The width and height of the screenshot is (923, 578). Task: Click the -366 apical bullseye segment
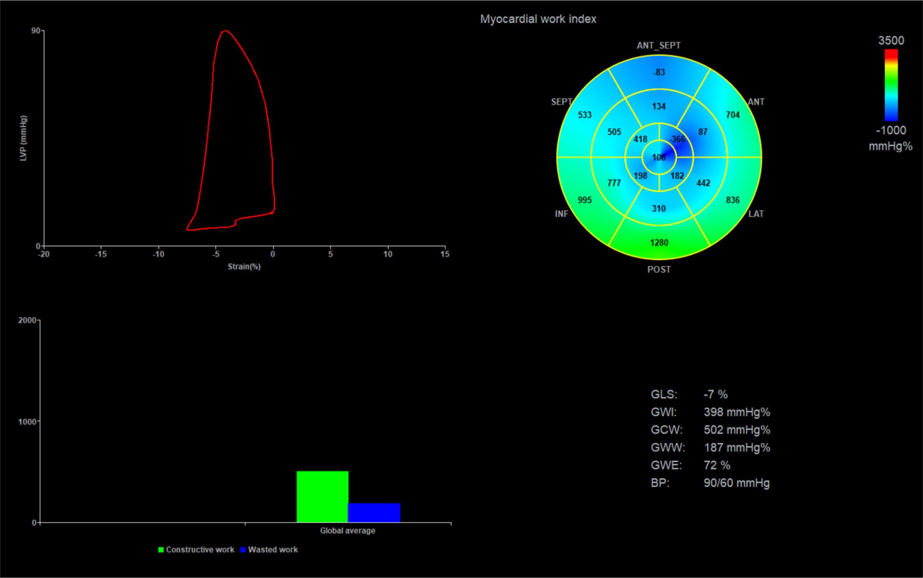pyautogui.click(x=677, y=139)
